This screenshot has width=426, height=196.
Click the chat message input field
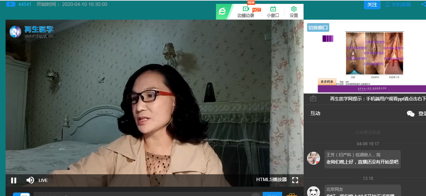point(148,194)
